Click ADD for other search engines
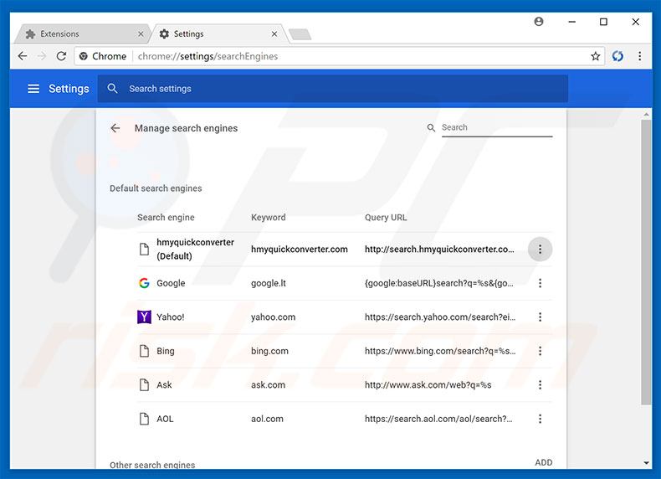The height and width of the screenshot is (479, 661). pos(543,462)
